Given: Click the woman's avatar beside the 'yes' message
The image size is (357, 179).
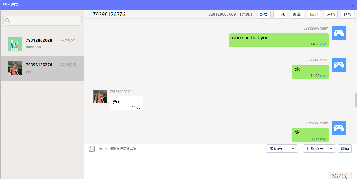Looking at the screenshot, I should click(x=100, y=96).
